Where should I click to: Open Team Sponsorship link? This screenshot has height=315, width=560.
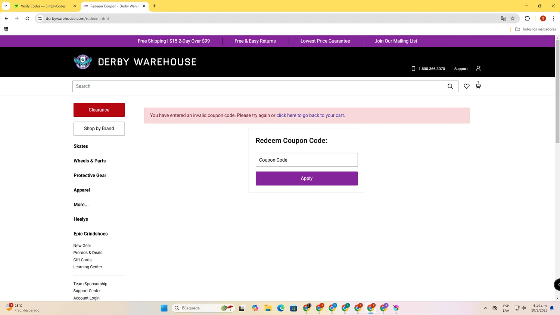click(x=90, y=284)
